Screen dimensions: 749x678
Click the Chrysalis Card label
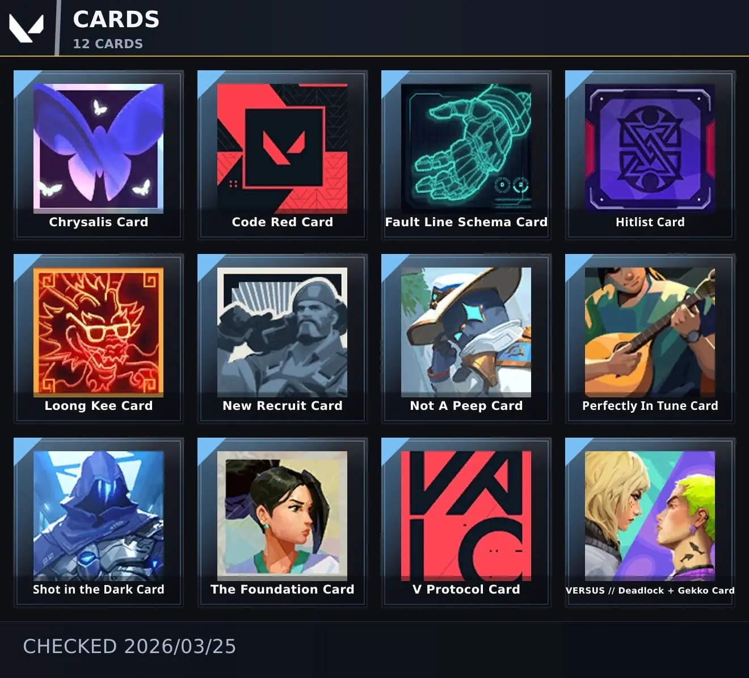(x=98, y=222)
